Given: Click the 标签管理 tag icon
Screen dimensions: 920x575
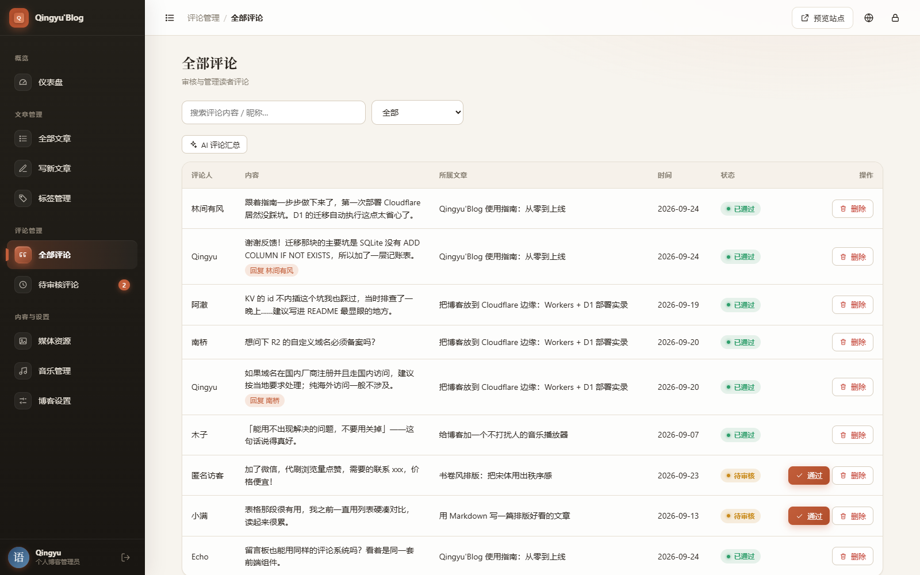Looking at the screenshot, I should [23, 198].
